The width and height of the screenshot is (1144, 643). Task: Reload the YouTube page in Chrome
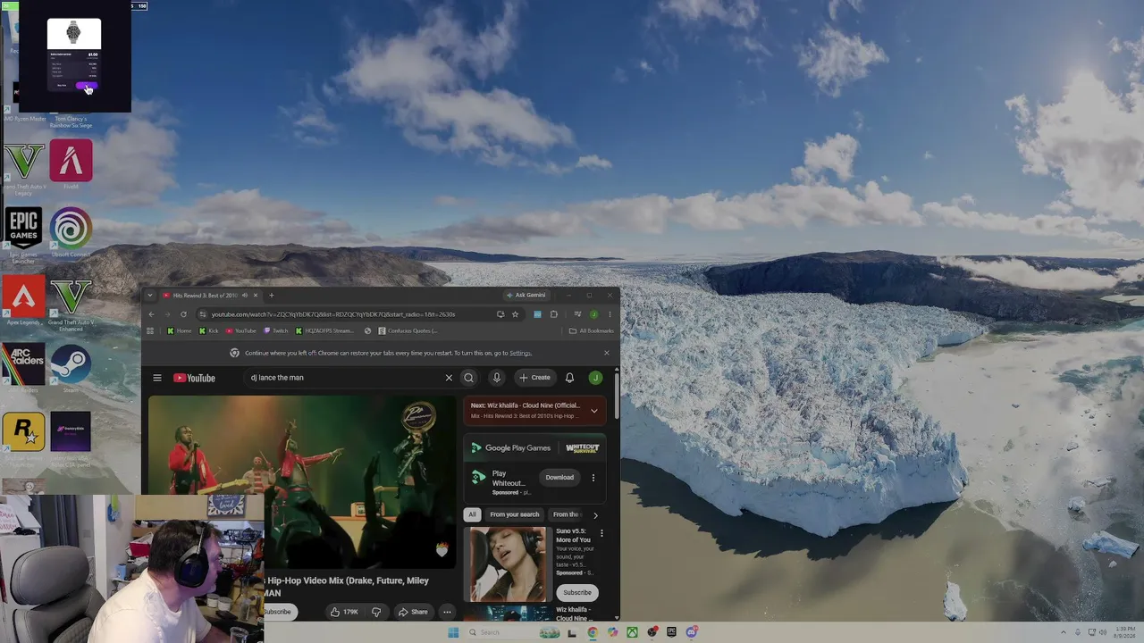(x=183, y=314)
